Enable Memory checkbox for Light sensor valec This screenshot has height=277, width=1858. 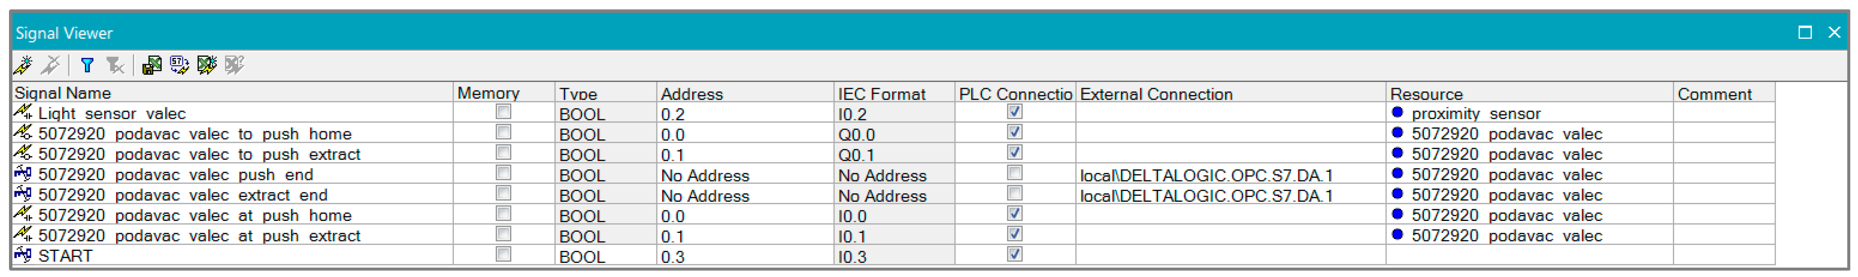pyautogui.click(x=504, y=112)
